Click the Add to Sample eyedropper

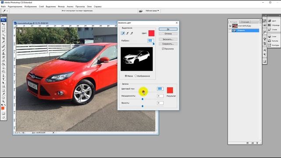pyautogui.click(x=127, y=33)
